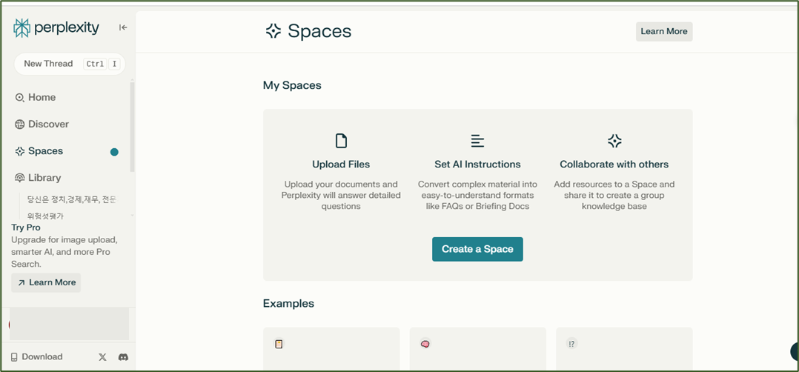Click the Spaces header sparkle icon
799x372 pixels.
tap(273, 31)
